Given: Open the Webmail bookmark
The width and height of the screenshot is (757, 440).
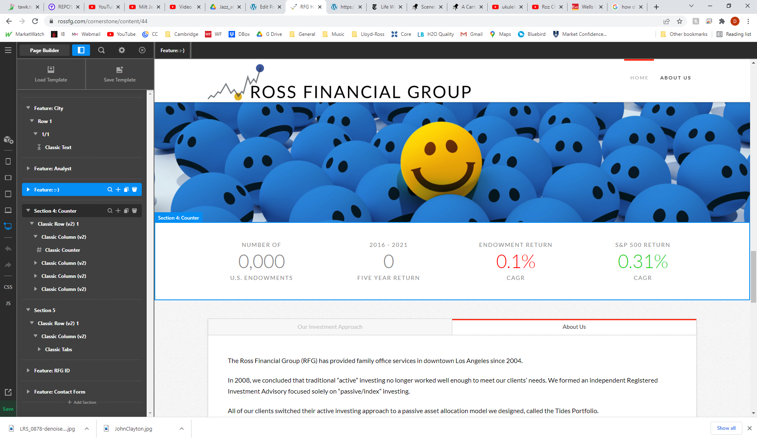Looking at the screenshot, I should click(86, 34).
